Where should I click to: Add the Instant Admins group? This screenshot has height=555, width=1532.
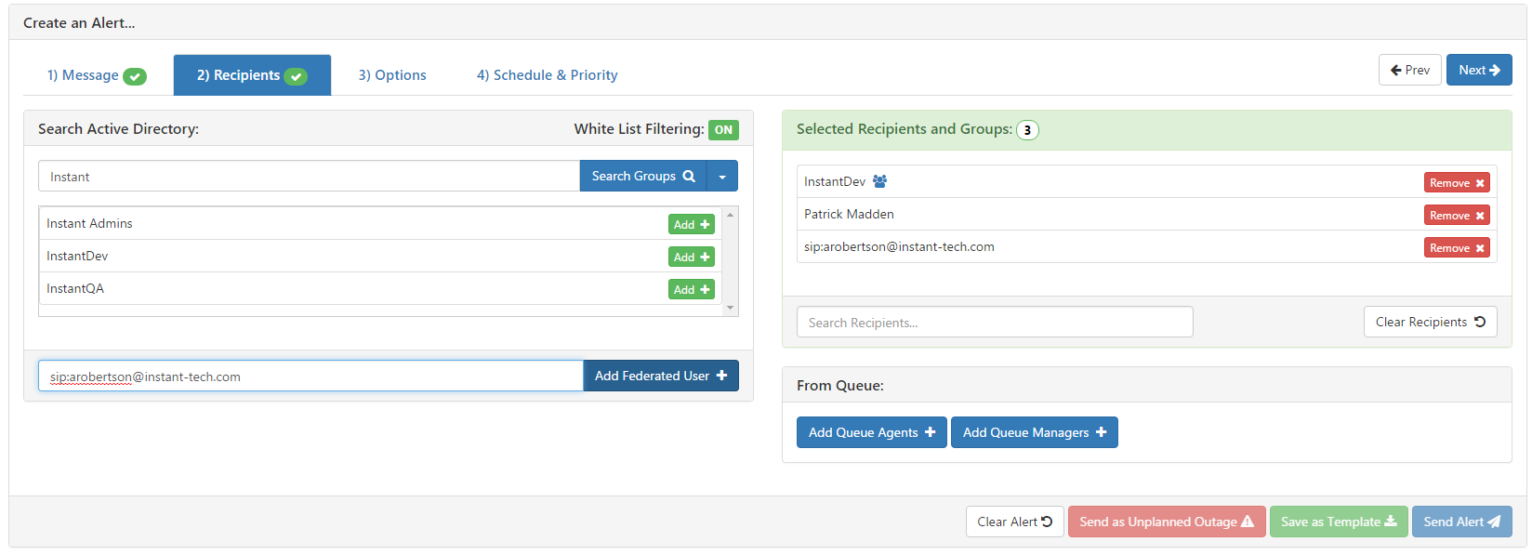point(692,224)
